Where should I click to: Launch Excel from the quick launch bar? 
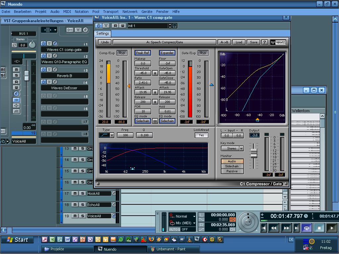(x=52, y=239)
